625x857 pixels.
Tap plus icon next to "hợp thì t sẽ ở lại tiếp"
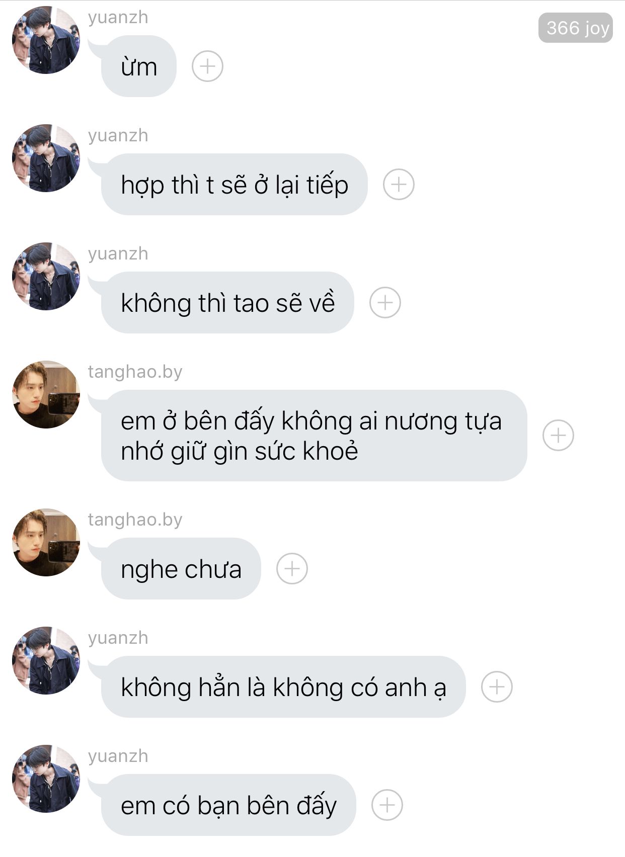(399, 184)
